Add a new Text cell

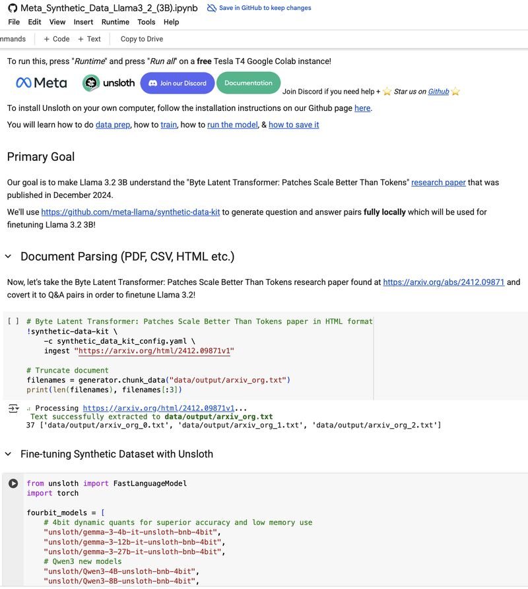(x=90, y=39)
